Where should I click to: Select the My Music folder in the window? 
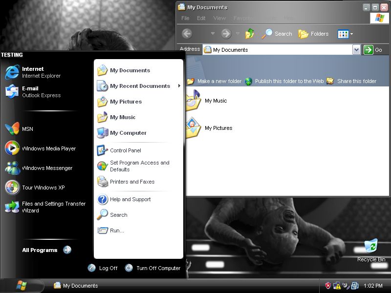tap(206, 101)
